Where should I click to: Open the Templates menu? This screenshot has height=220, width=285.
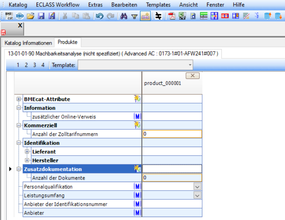[158, 5]
